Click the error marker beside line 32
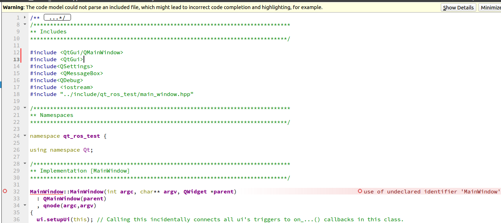Screen dimensions: 501x223 [5, 191]
